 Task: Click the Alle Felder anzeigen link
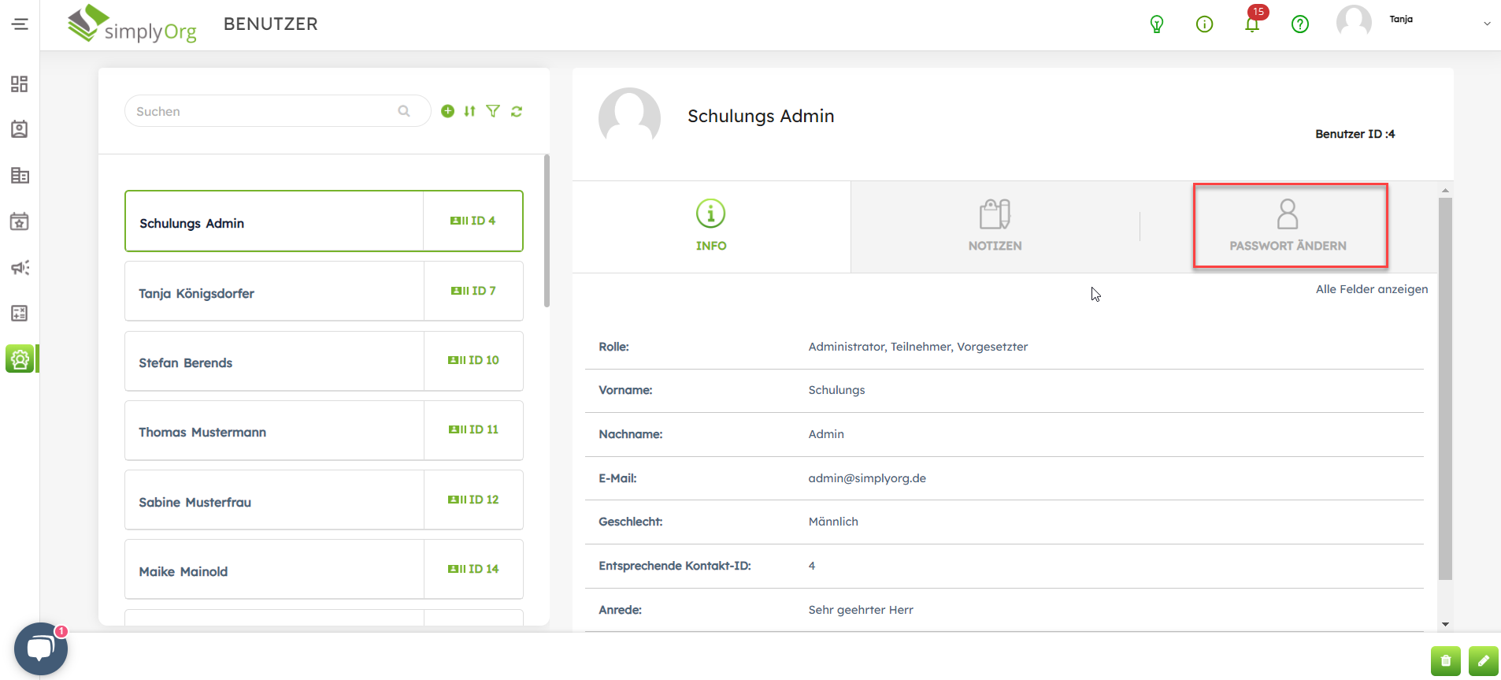tap(1371, 289)
